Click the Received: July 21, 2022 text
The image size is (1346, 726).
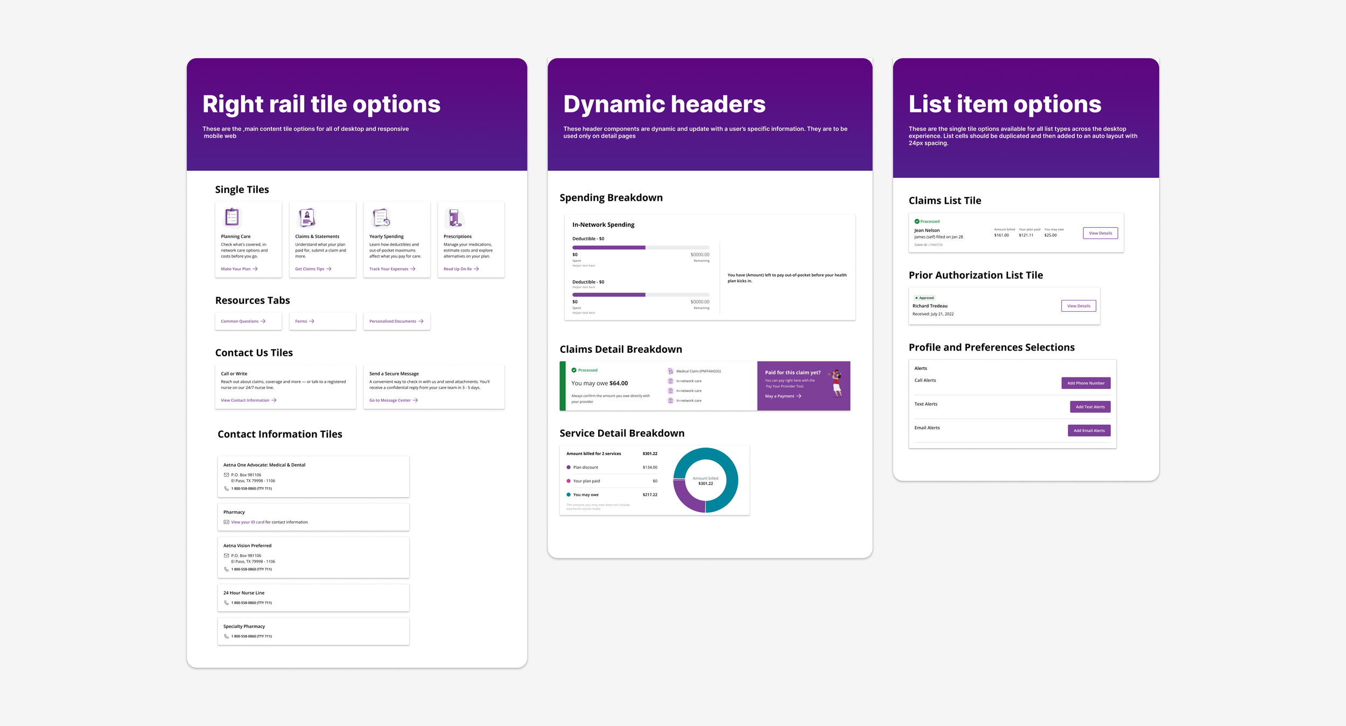click(933, 314)
